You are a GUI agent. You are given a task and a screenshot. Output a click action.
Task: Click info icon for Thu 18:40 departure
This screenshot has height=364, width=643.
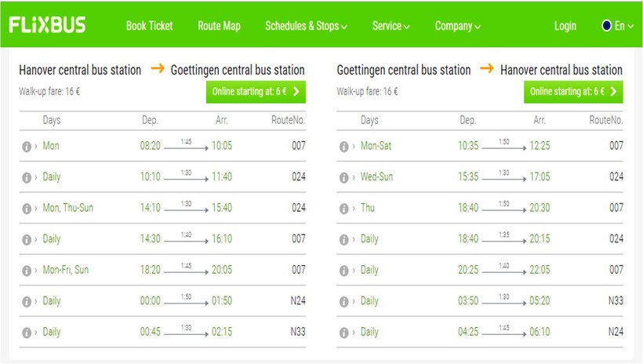[x=344, y=209]
